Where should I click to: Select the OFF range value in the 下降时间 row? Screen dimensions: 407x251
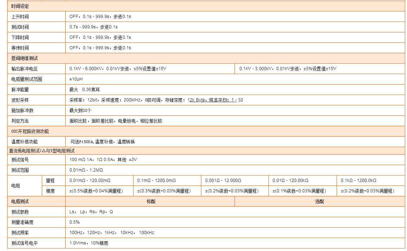(x=100, y=37)
